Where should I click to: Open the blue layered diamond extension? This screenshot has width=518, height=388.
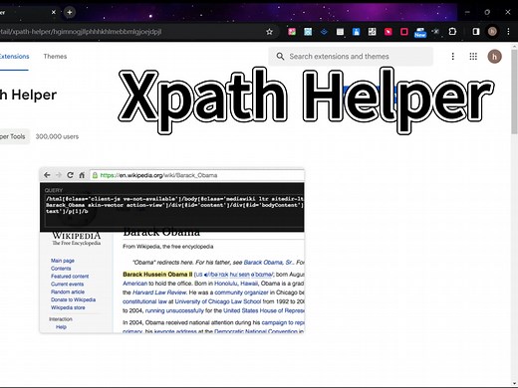coord(324,32)
